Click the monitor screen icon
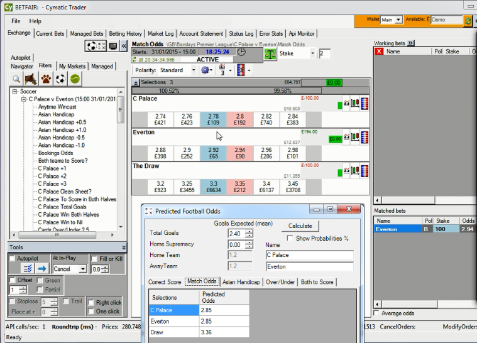This screenshot has height=343, width=477. (x=113, y=46)
